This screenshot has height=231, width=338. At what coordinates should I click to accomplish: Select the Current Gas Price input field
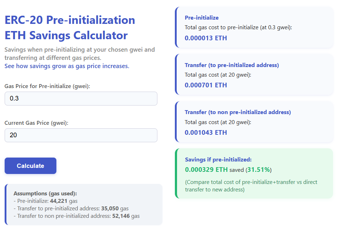(x=81, y=135)
